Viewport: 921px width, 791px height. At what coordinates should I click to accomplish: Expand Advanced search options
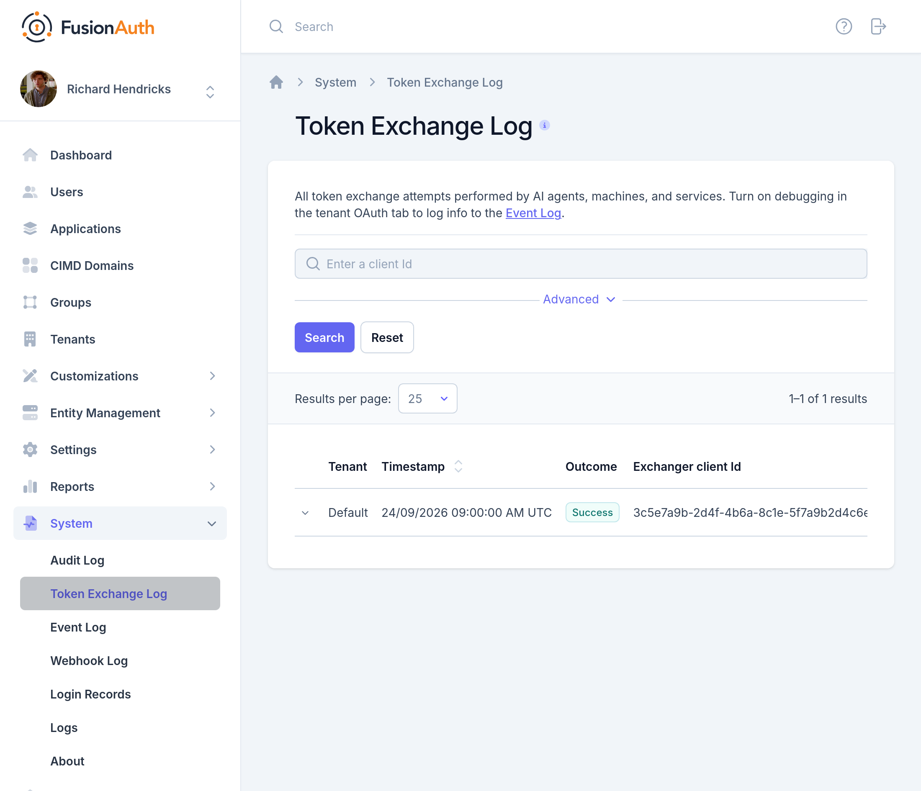click(x=579, y=300)
